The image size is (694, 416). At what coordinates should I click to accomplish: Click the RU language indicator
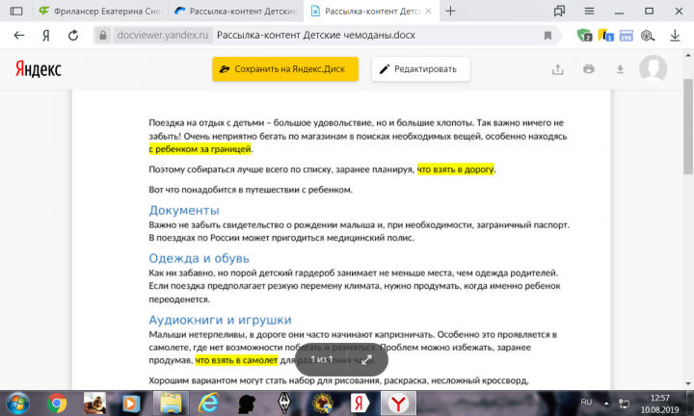[x=586, y=403]
